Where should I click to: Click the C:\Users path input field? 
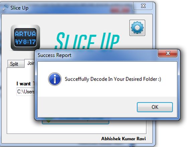25,92
